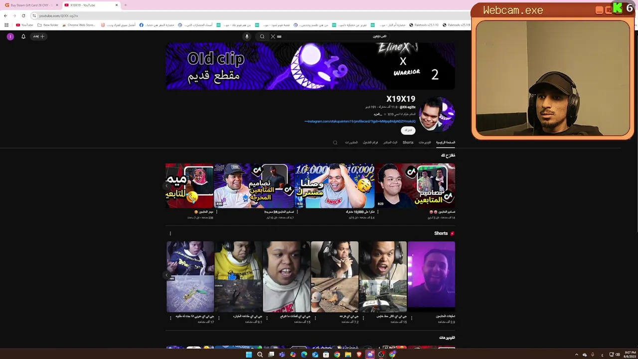This screenshot has height=359, width=638.
Task: Select the channel Home tab (underlined)
Action: [x=446, y=143]
